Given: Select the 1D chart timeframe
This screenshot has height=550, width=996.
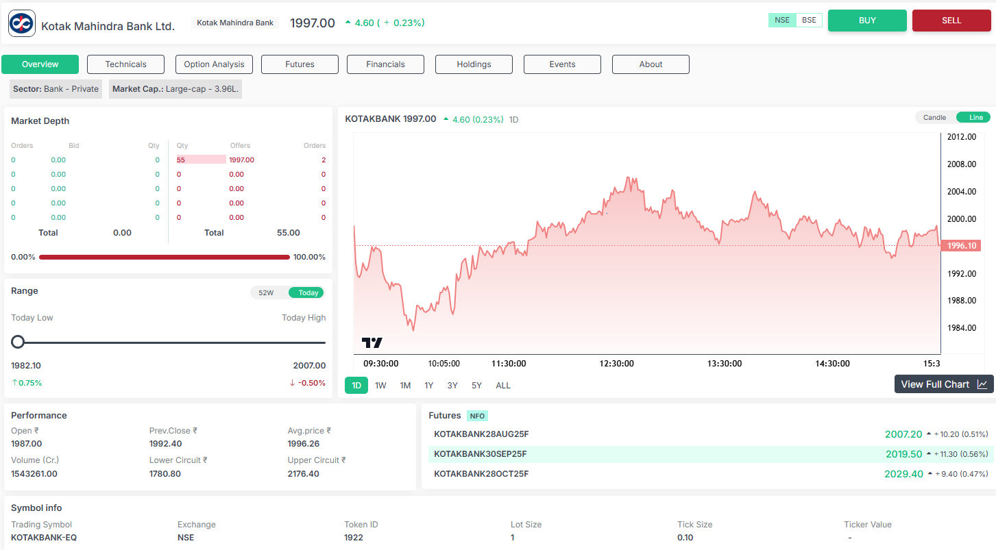Looking at the screenshot, I should point(356,386).
